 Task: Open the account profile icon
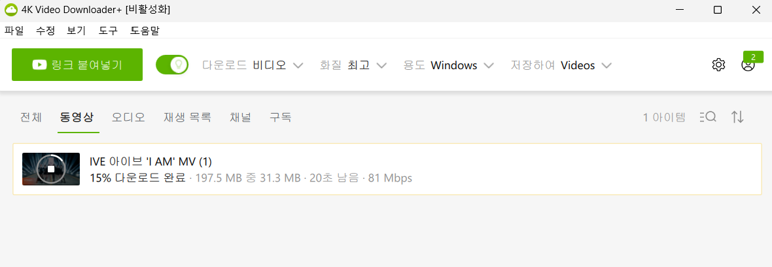point(748,65)
